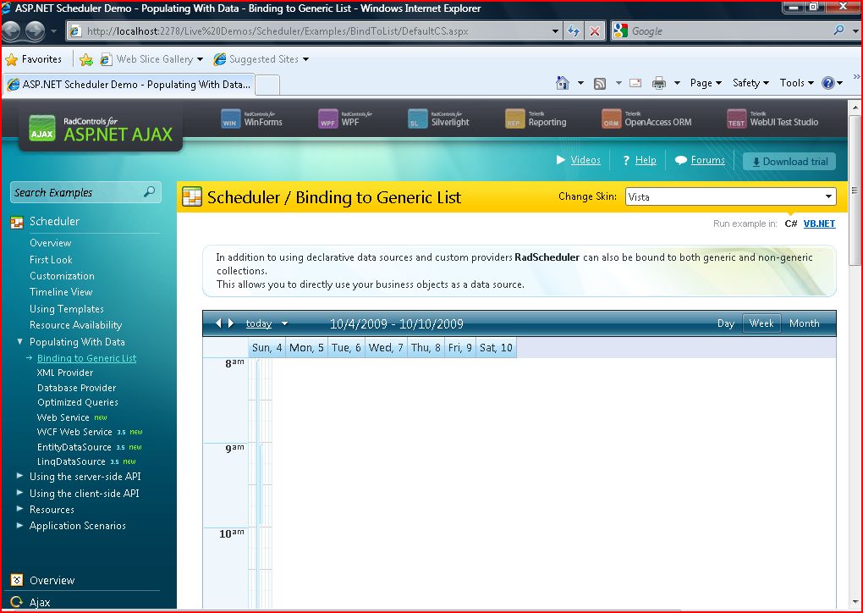Click the browser Forward button
The height and width of the screenshot is (613, 863).
point(35,30)
